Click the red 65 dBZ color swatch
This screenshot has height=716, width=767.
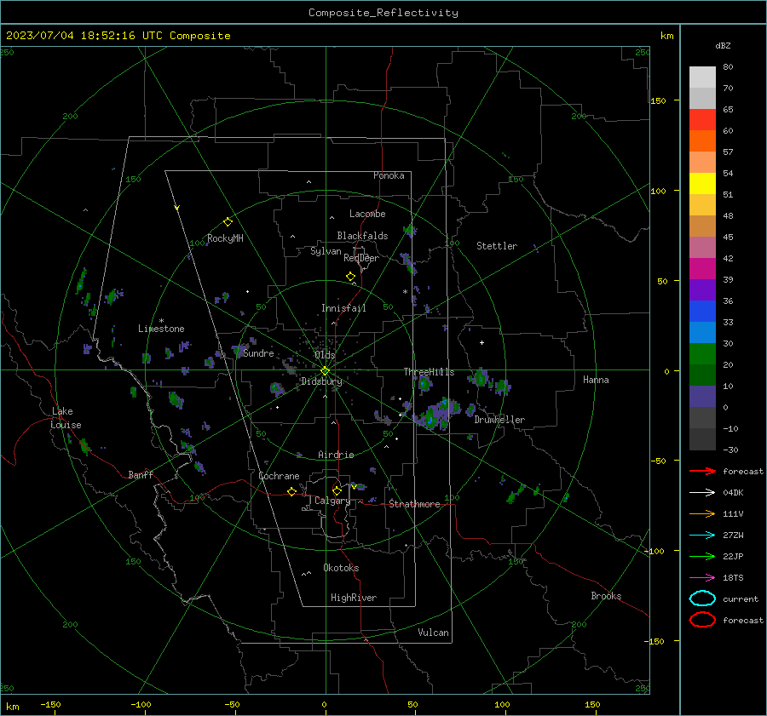click(702, 120)
